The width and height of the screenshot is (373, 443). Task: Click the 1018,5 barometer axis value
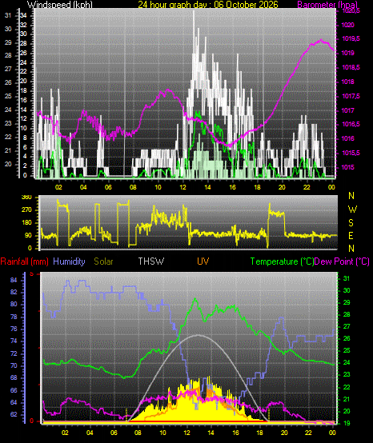pos(351,67)
